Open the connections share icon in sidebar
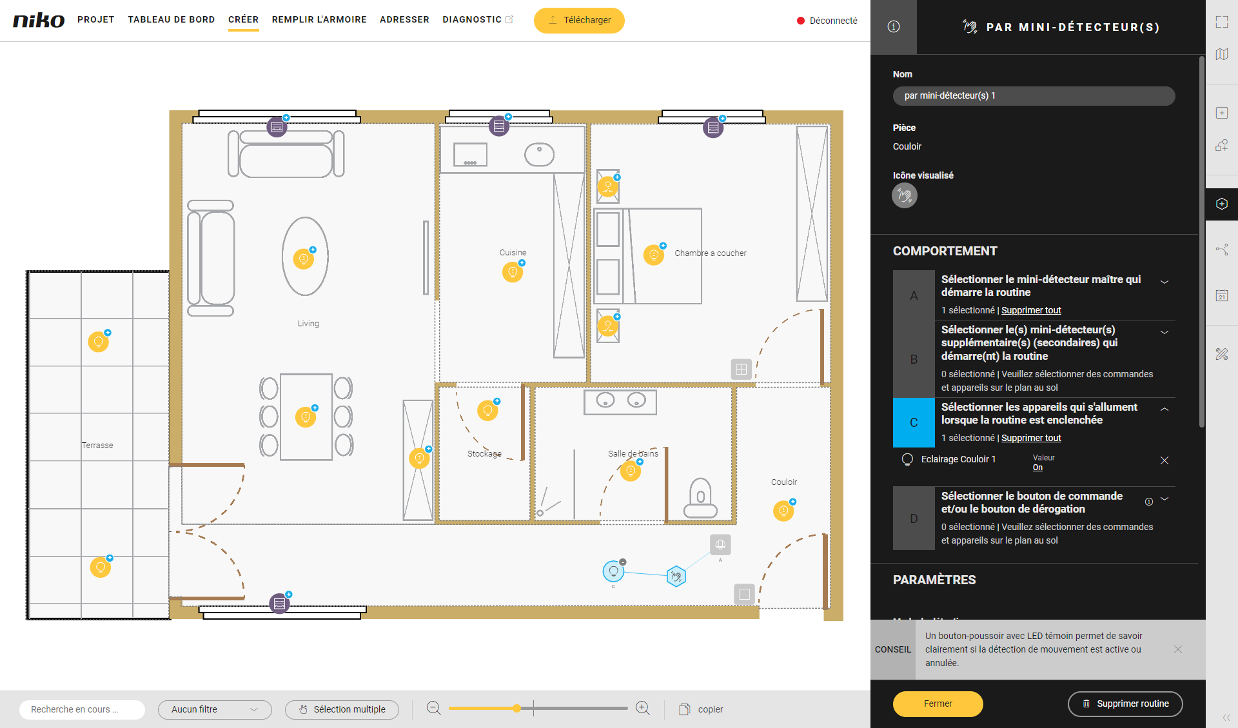The width and height of the screenshot is (1238, 728). click(x=1221, y=250)
